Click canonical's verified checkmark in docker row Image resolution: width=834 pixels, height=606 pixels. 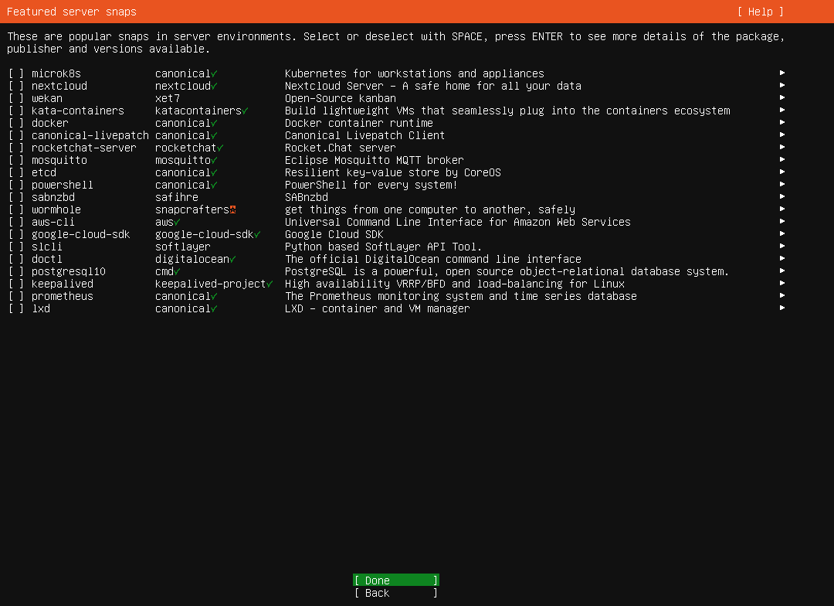coord(214,123)
